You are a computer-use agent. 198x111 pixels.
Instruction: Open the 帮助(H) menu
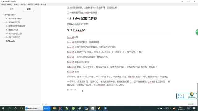[44, 4]
